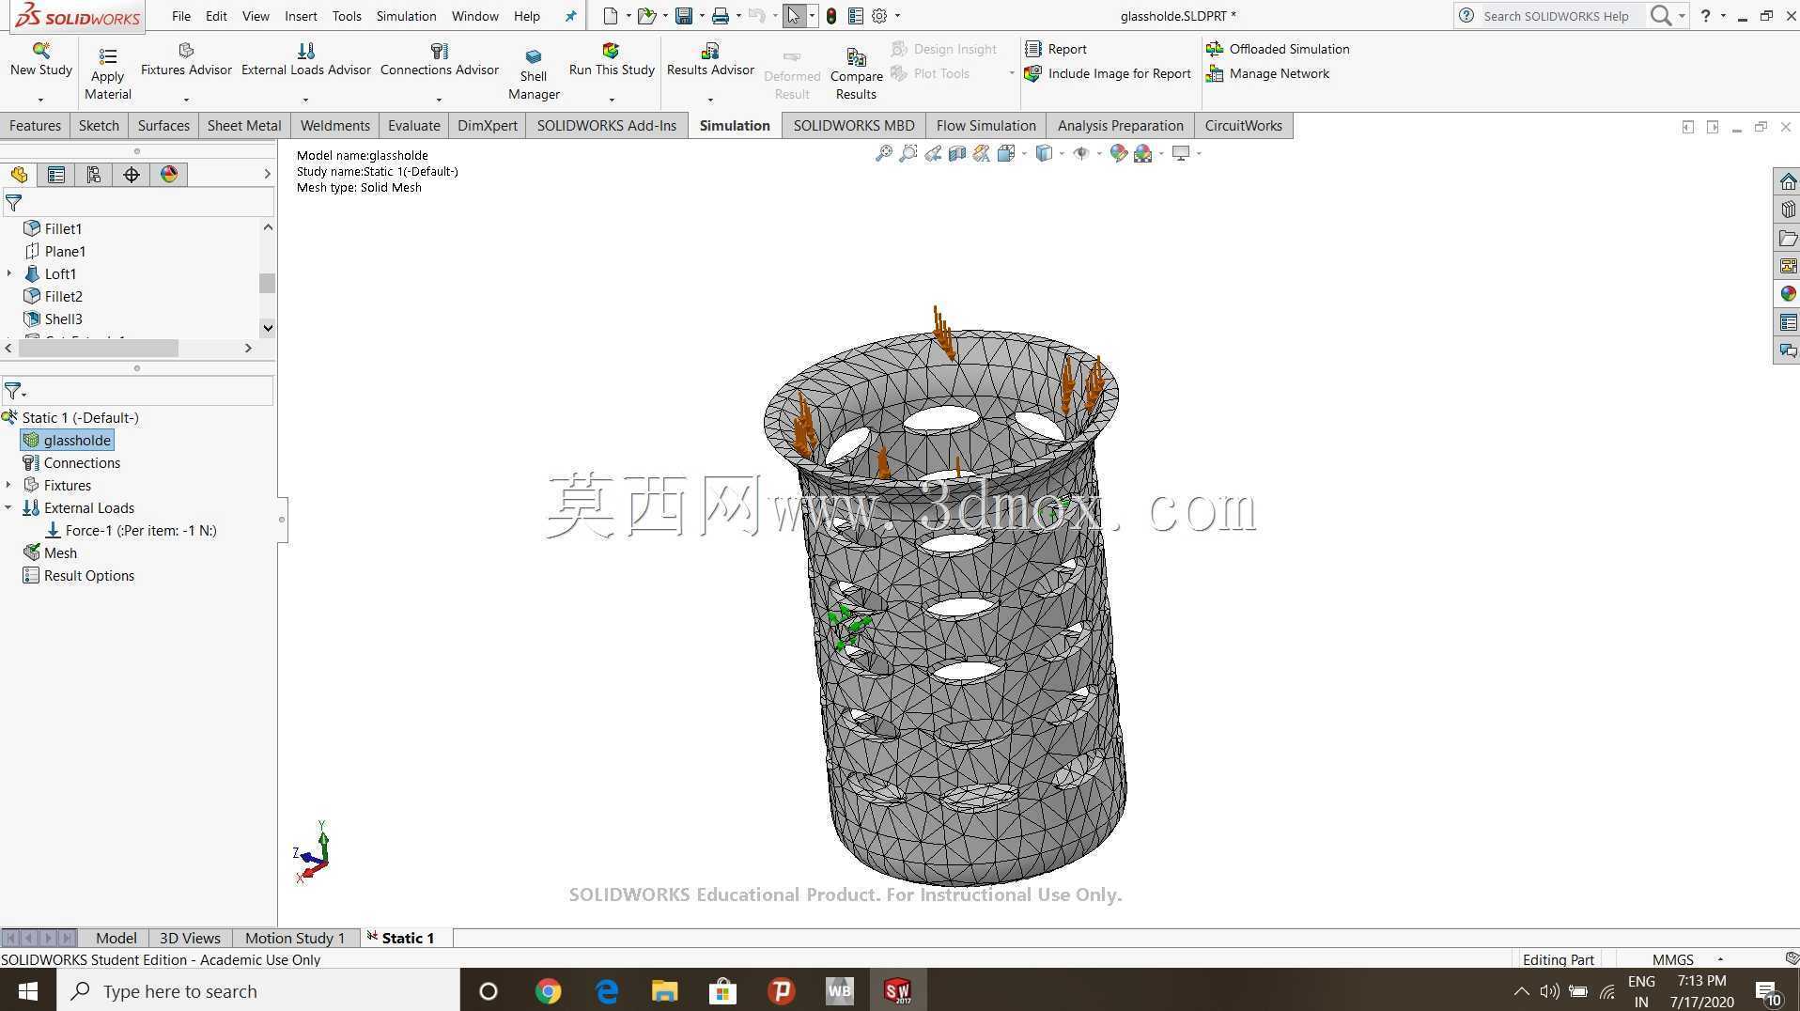Click the Section View icon
Viewport: 1800px width, 1011px height.
coord(956,153)
